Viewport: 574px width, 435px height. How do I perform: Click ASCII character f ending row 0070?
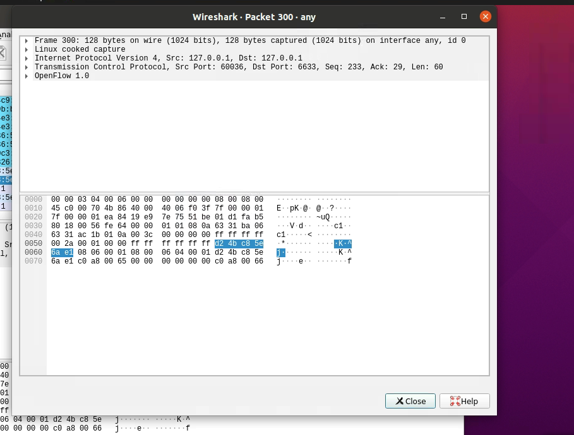pyautogui.click(x=350, y=261)
